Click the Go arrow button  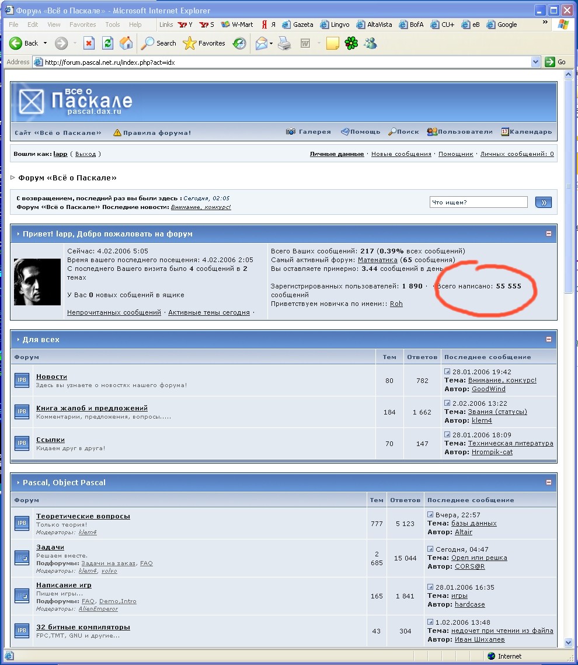pos(556,62)
